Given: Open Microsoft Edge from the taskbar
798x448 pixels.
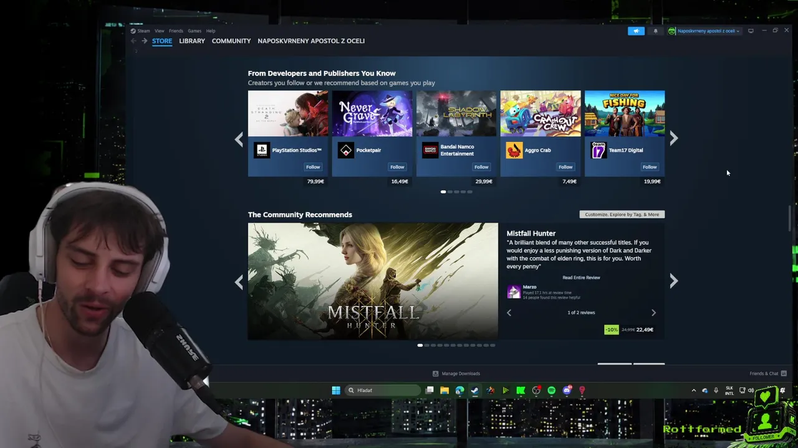Looking at the screenshot, I should click(x=459, y=390).
